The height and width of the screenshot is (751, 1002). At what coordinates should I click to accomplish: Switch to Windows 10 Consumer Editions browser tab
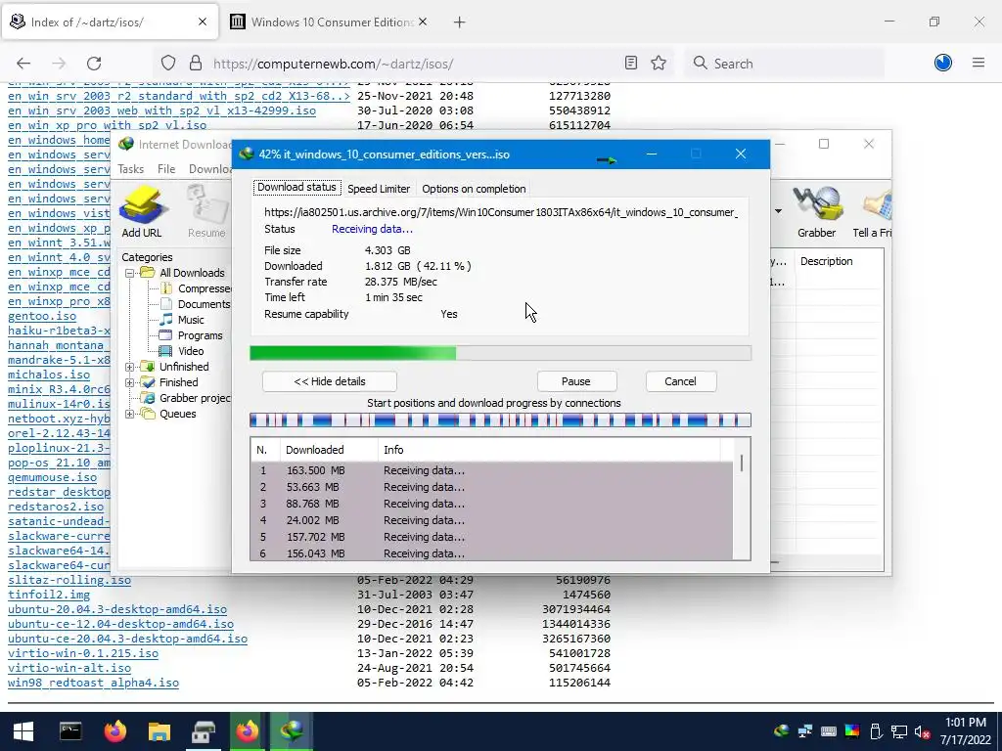tap(329, 22)
